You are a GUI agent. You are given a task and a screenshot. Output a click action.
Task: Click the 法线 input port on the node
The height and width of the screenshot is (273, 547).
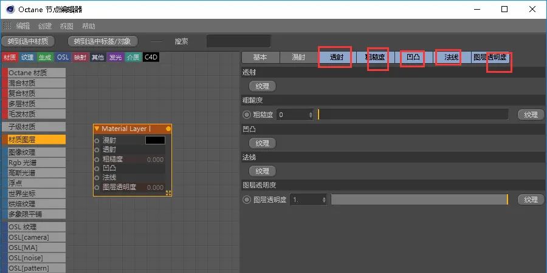[97, 178]
